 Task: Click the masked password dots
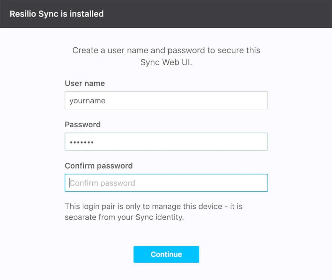point(82,142)
